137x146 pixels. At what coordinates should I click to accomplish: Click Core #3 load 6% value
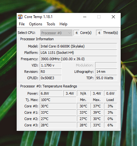110,125
